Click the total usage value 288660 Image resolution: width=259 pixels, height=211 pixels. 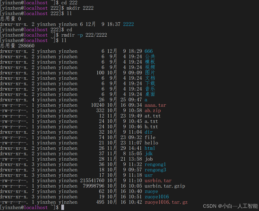click(x=26, y=46)
